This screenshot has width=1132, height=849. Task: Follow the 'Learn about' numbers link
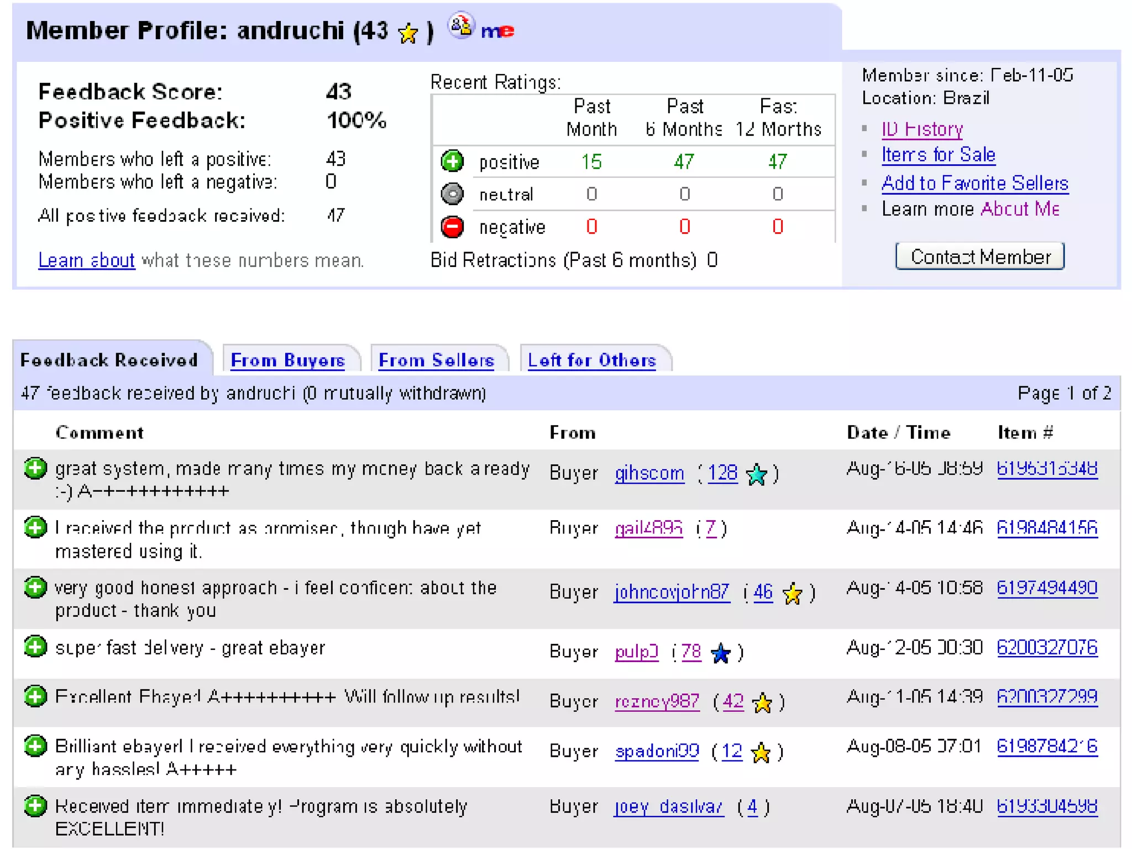[x=86, y=260]
